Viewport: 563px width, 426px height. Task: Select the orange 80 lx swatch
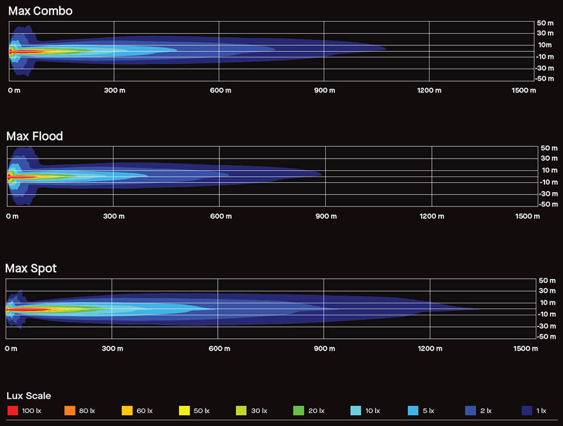tap(70, 411)
